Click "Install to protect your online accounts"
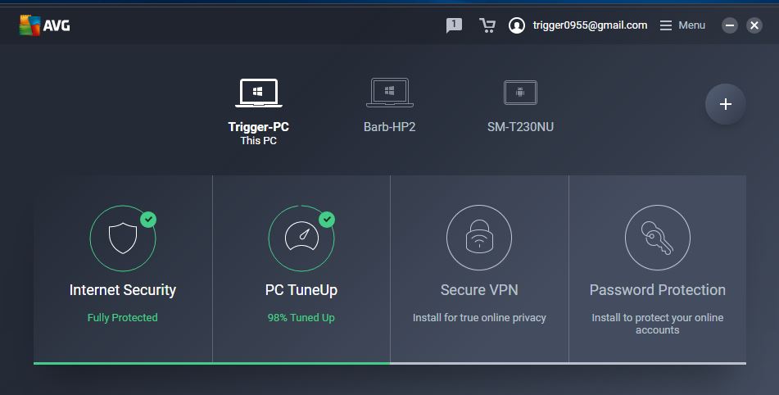This screenshot has height=395, width=779. [657, 324]
